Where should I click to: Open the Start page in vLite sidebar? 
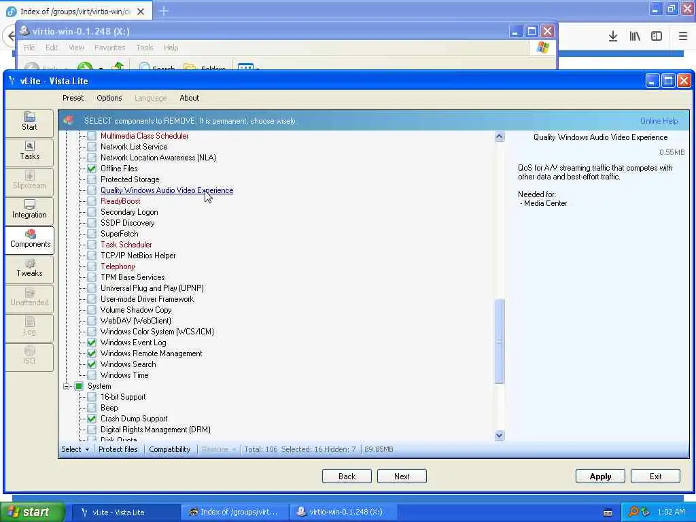[29, 122]
